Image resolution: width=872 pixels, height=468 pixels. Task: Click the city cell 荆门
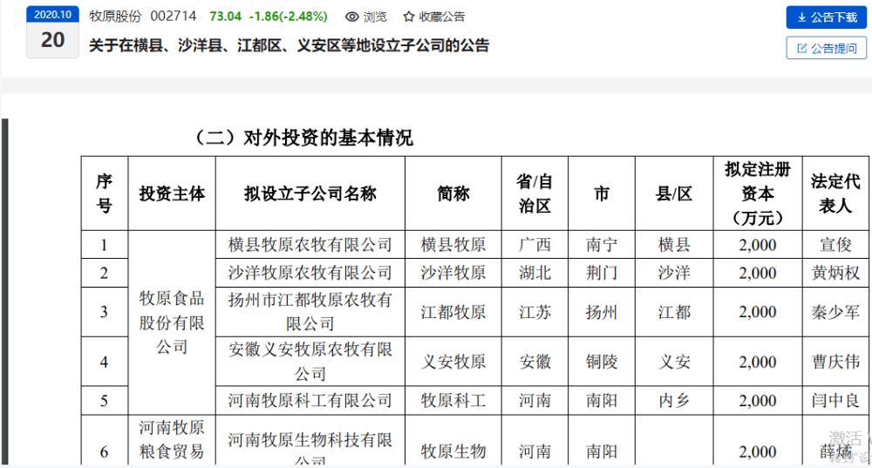(x=602, y=273)
